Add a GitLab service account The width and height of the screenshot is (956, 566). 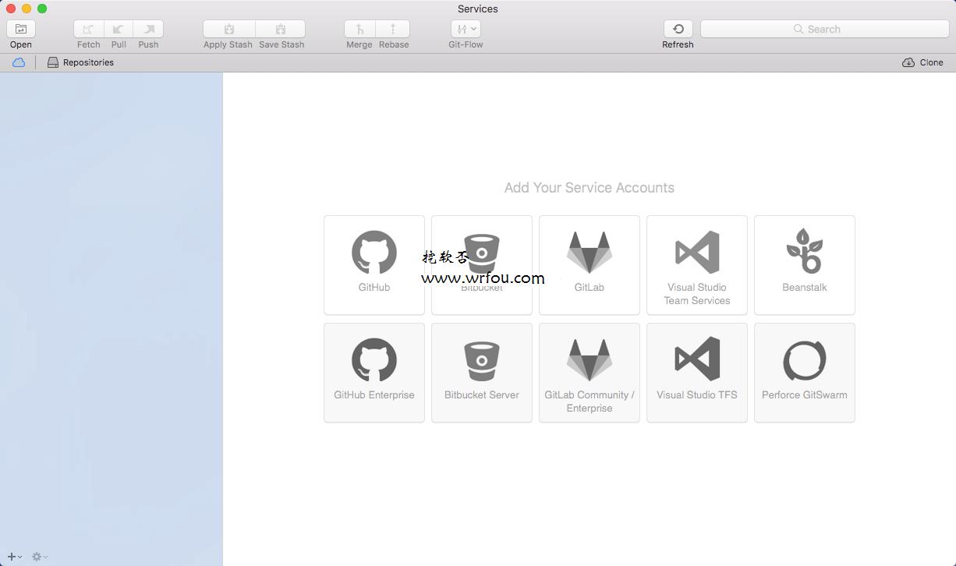590,265
